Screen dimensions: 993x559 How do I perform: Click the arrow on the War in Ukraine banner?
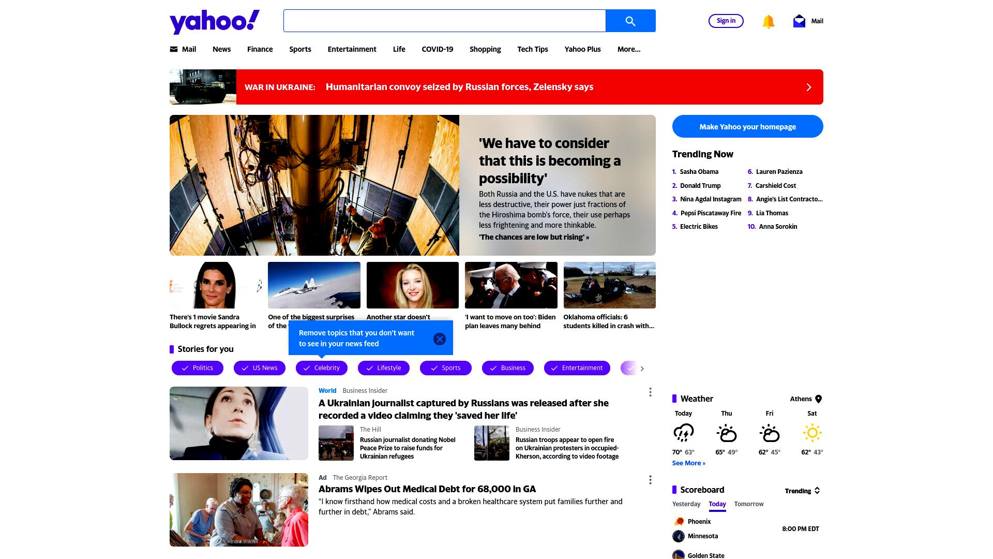click(x=809, y=87)
